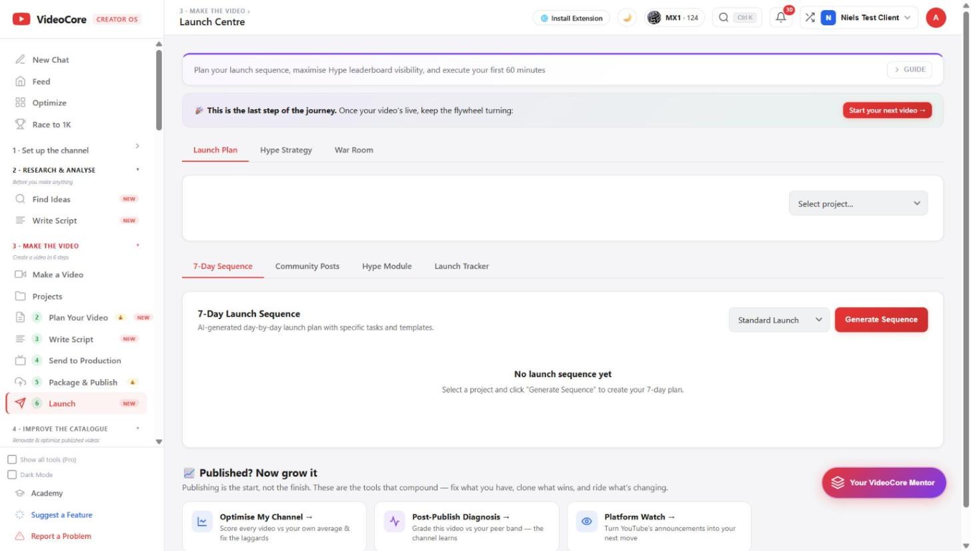The height and width of the screenshot is (551, 971).
Task: Collapse the Make the Video section
Action: 77,246
